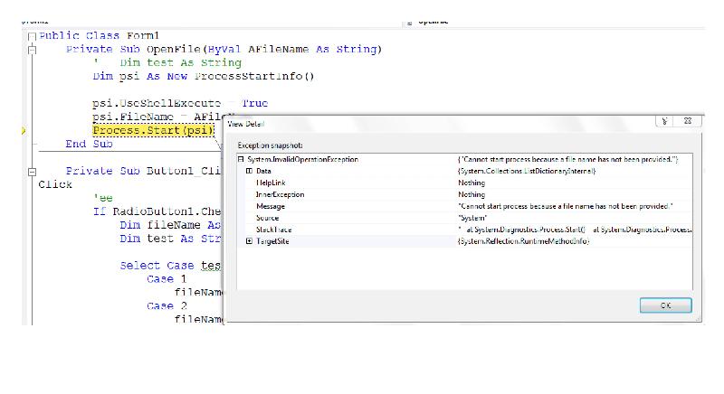Click the Message value text
The height and width of the screenshot is (394, 724).
[x=565, y=206]
